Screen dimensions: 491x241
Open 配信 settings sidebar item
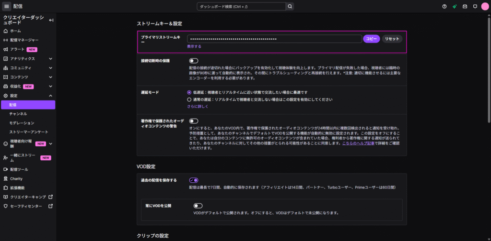[28, 105]
